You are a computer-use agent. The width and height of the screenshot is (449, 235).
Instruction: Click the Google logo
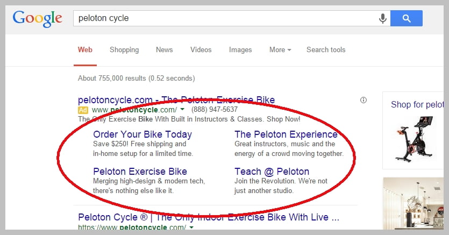(x=37, y=18)
